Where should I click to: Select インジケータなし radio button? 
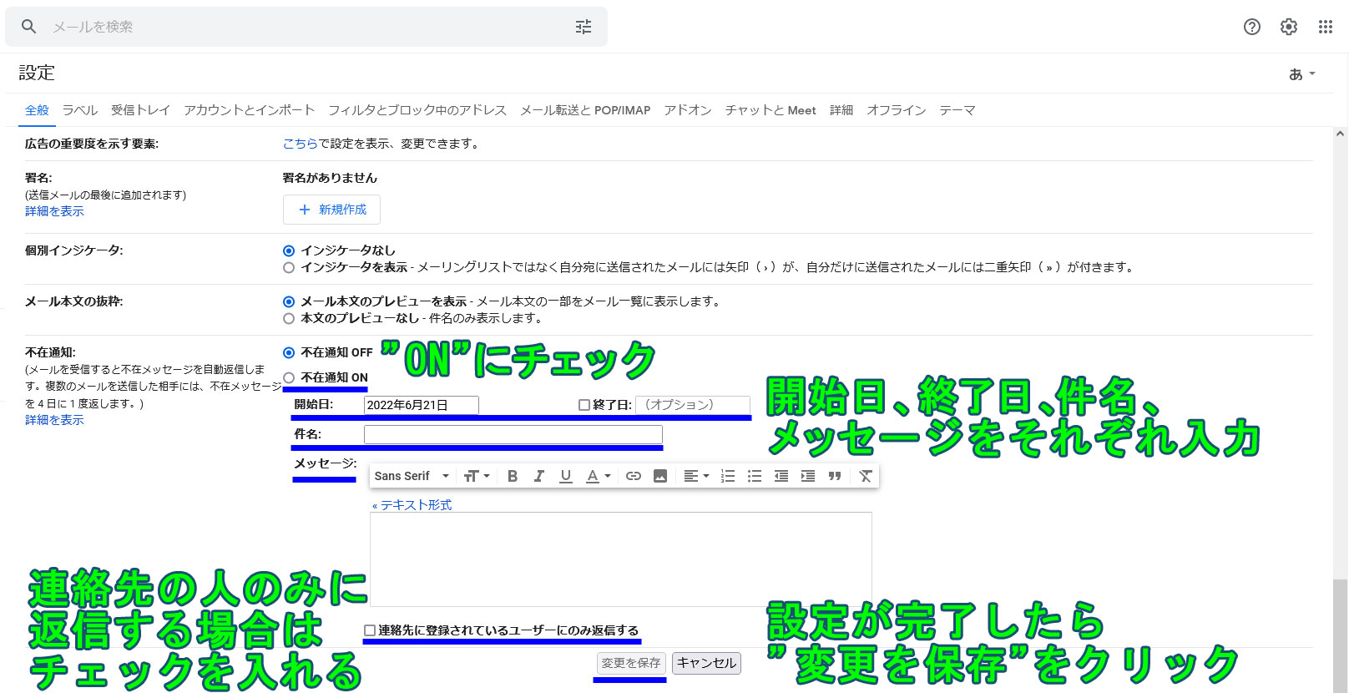289,250
